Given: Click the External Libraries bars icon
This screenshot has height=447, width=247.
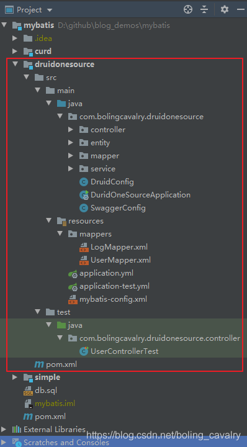Looking at the screenshot, I should click(x=17, y=430).
